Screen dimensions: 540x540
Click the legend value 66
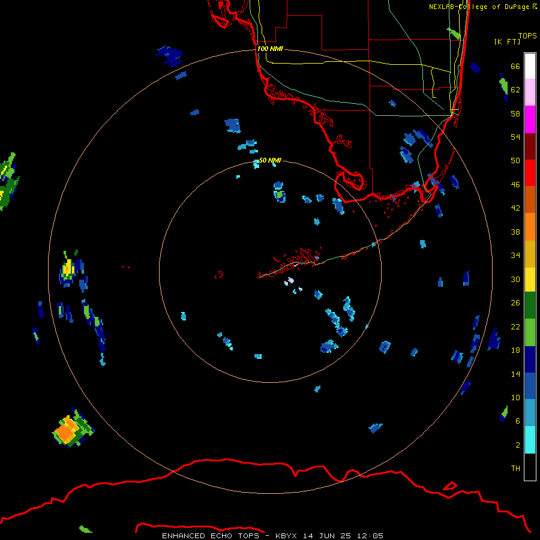(515, 67)
